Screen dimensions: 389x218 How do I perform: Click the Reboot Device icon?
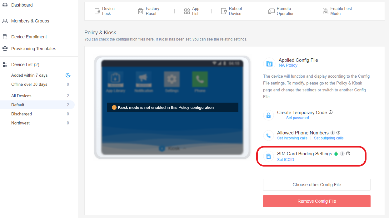[x=224, y=11]
